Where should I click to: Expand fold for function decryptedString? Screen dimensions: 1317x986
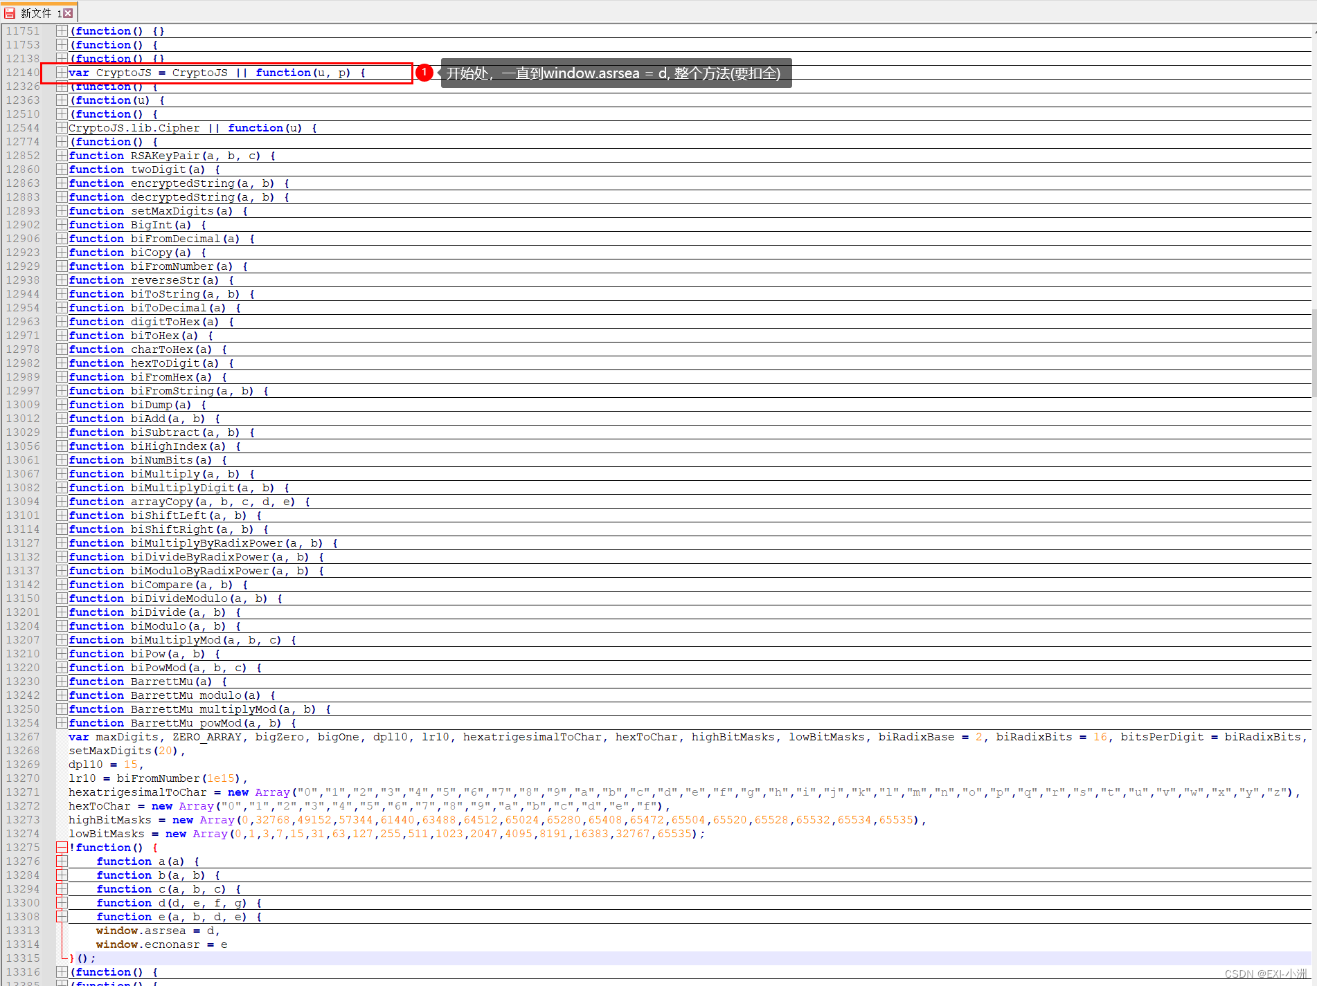[62, 197]
